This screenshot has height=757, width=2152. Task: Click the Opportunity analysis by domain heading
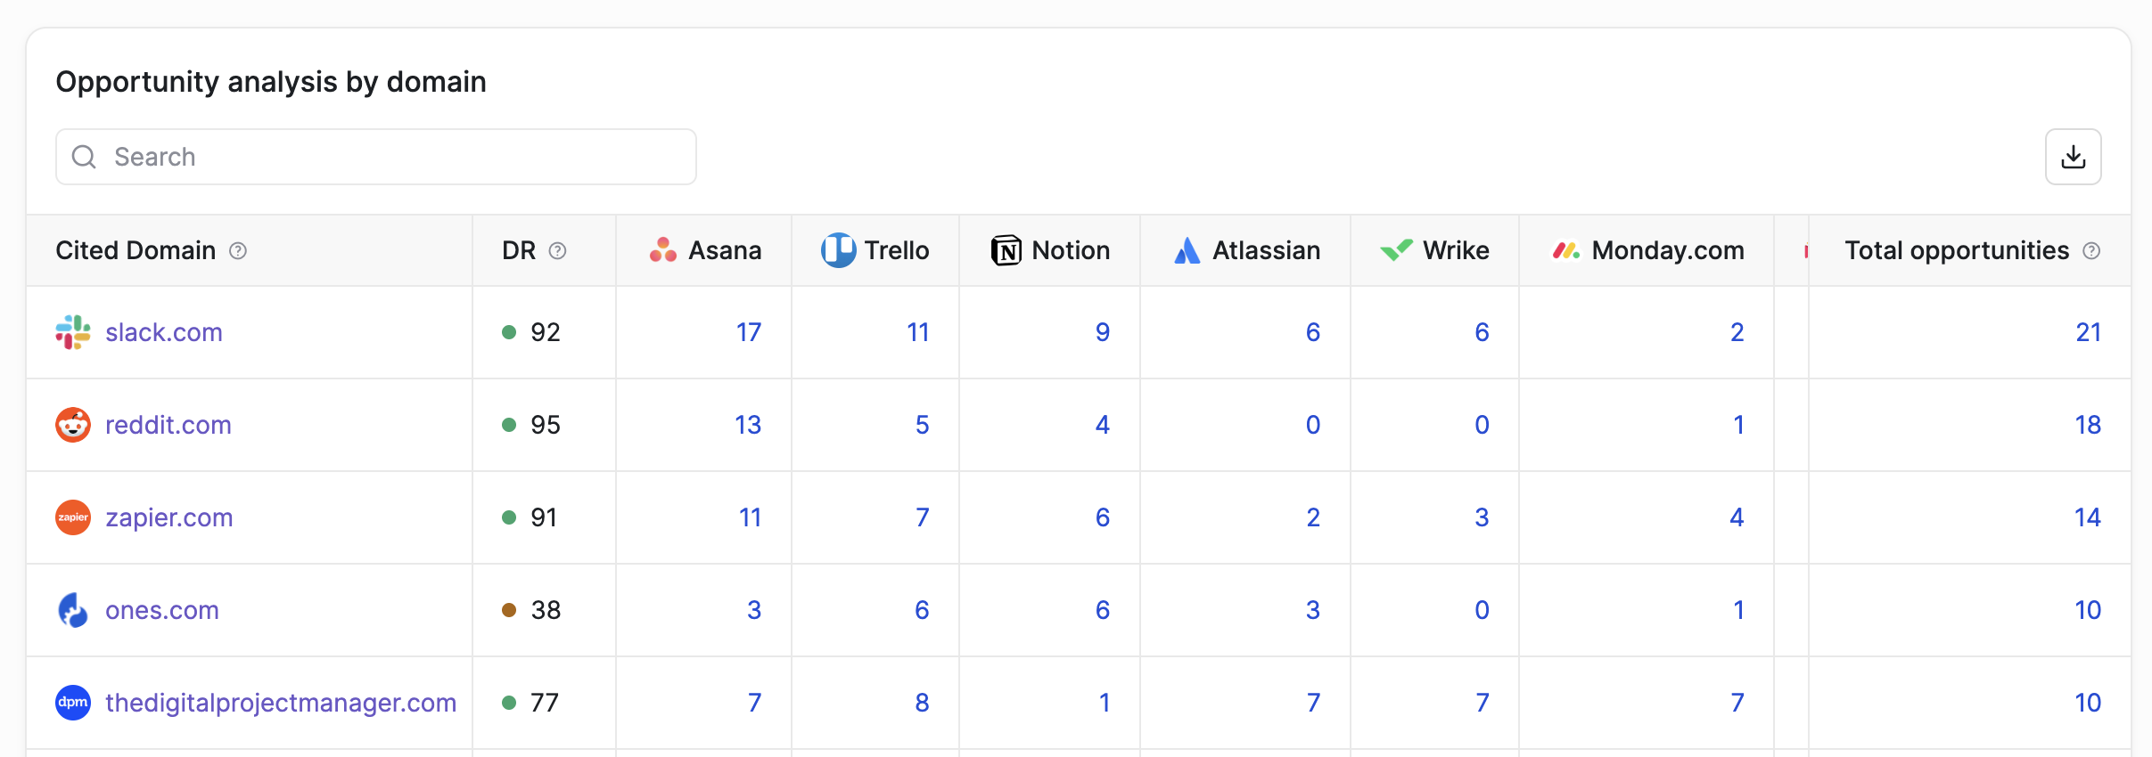(x=271, y=82)
